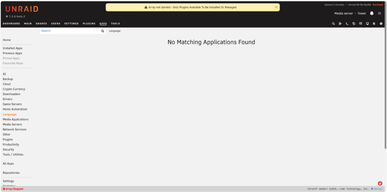
Task: Open Settings in the Apps sidebar
Action: point(9,181)
